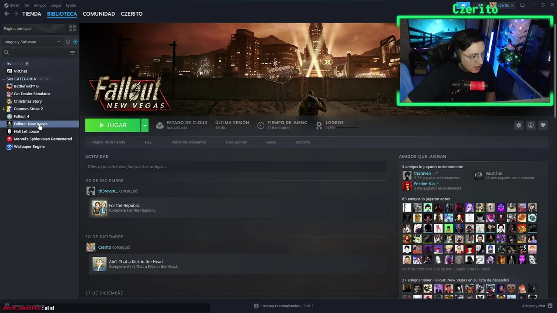
Task: Collapse the RV category
Action: pyautogui.click(x=3, y=64)
